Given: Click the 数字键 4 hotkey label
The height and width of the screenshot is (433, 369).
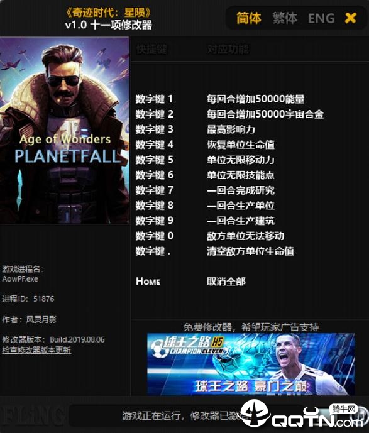Looking at the screenshot, I should tap(155, 145).
